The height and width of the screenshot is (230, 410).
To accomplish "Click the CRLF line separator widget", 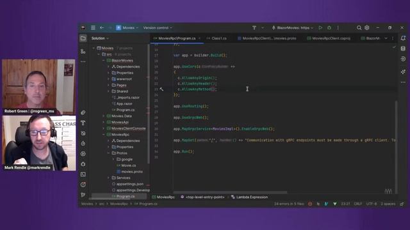I will pos(357,204).
